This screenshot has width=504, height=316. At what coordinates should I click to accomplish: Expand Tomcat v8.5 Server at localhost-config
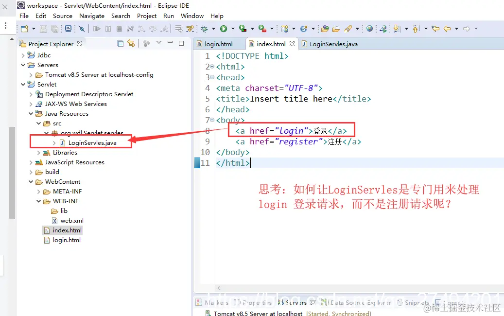click(31, 75)
